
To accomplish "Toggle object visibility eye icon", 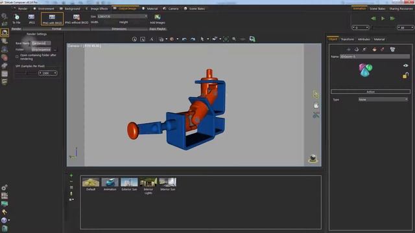I will click(x=406, y=65).
